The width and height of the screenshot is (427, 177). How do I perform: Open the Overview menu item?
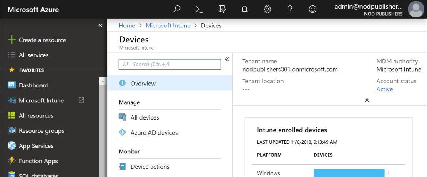point(170,83)
